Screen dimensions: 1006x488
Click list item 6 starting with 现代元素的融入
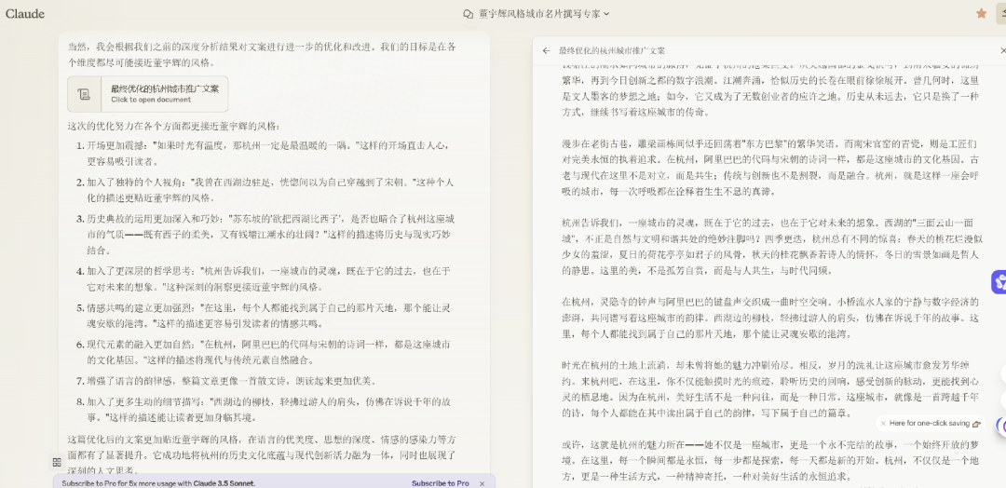(268, 351)
